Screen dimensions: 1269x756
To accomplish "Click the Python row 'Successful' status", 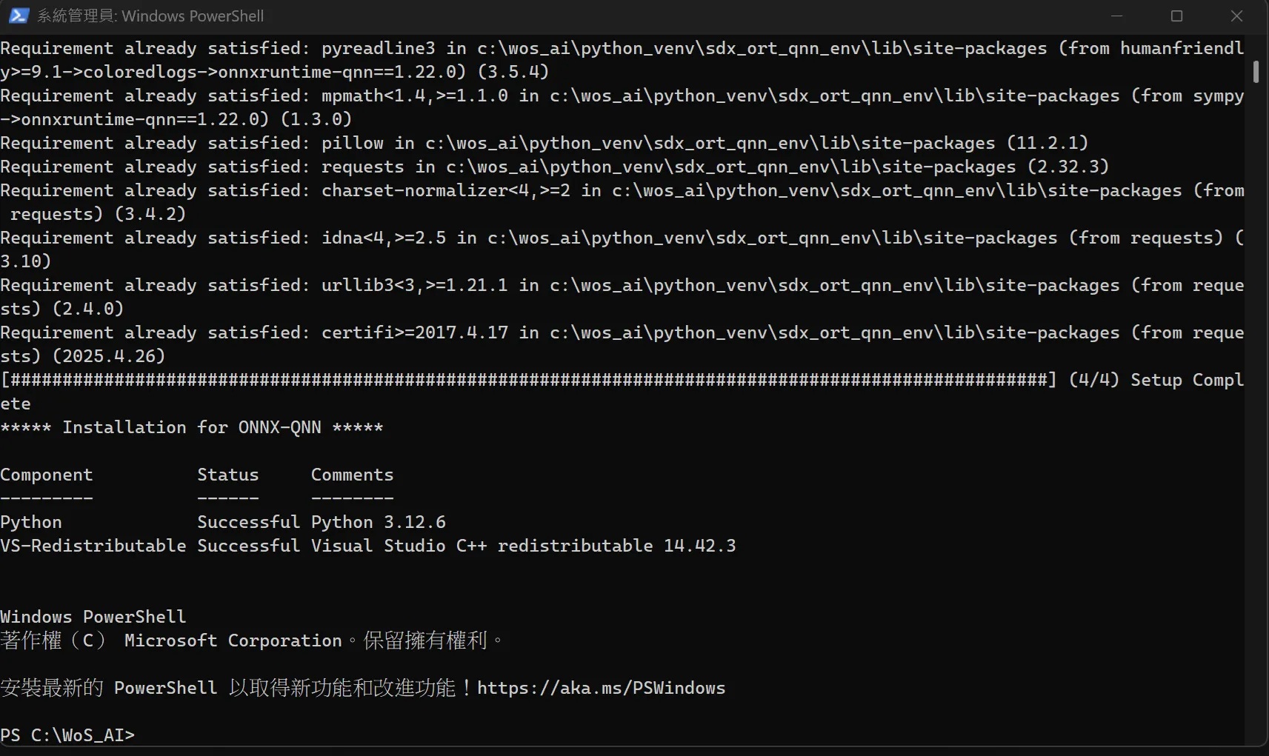I will (249, 522).
